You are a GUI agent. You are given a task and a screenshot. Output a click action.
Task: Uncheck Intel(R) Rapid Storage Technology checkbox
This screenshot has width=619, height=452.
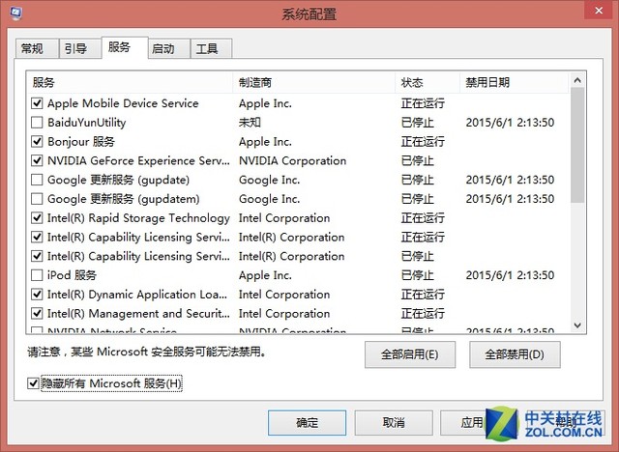(37, 218)
